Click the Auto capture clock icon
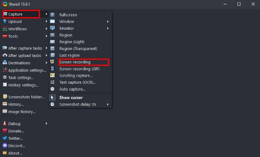The image size is (260, 157). (52, 89)
